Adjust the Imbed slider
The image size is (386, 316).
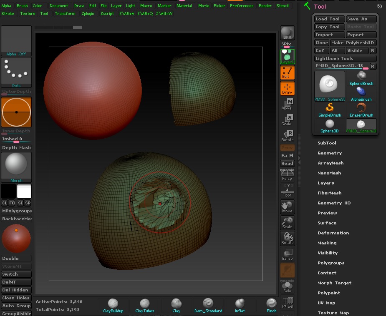16,139
